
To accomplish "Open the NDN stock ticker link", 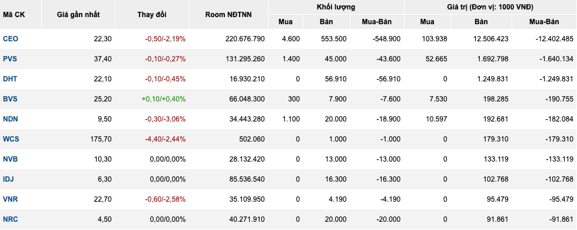I will click(x=11, y=119).
